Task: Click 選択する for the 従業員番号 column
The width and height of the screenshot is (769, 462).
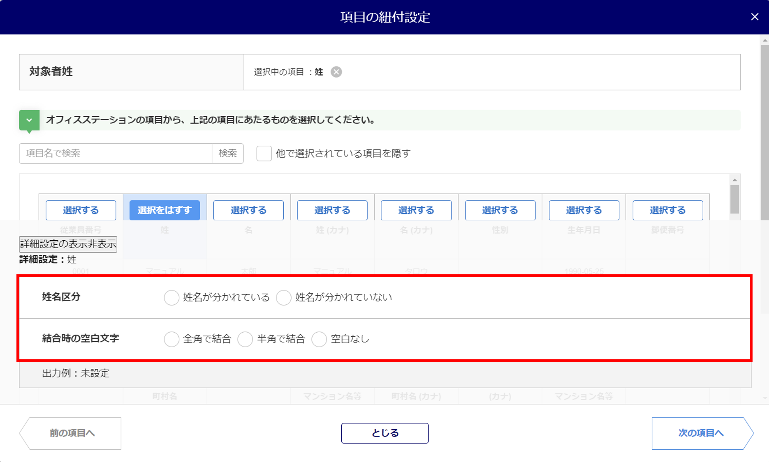Action: (x=81, y=210)
